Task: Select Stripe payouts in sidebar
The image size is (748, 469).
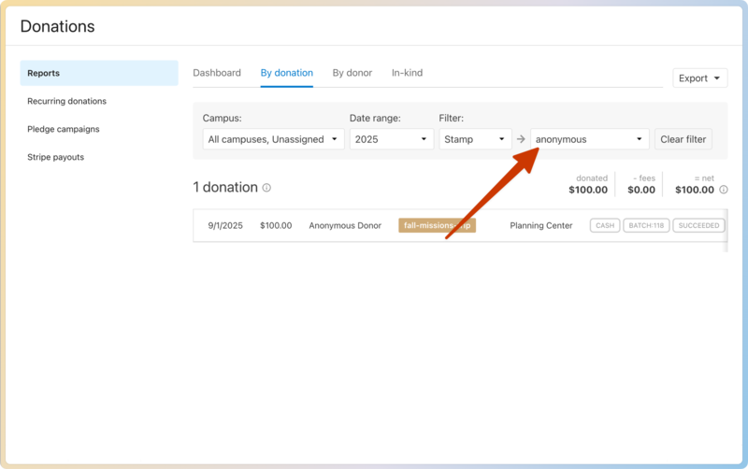Action: (x=56, y=157)
